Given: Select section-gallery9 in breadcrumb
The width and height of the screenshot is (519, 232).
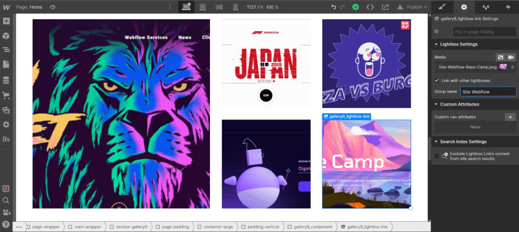Looking at the screenshot, I should coord(128,227).
